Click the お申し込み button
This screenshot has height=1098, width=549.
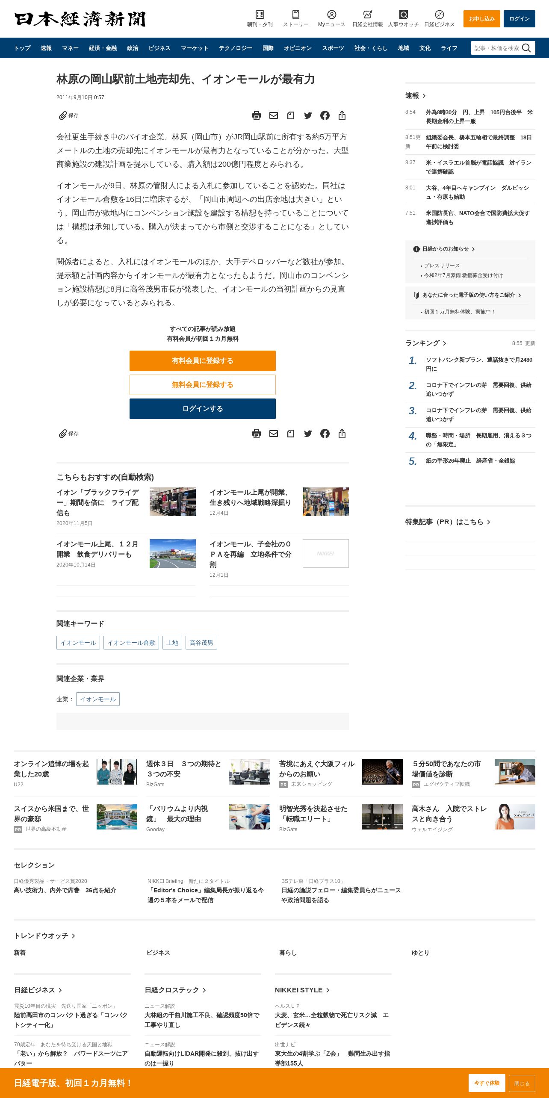482,19
